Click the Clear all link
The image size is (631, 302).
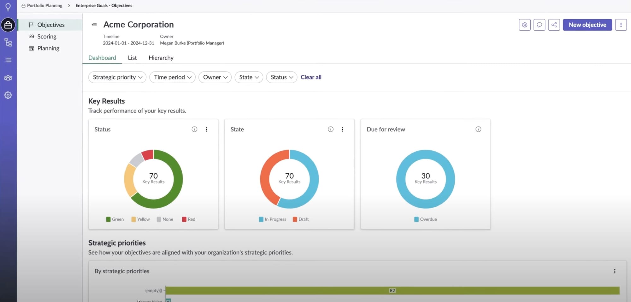coord(311,77)
